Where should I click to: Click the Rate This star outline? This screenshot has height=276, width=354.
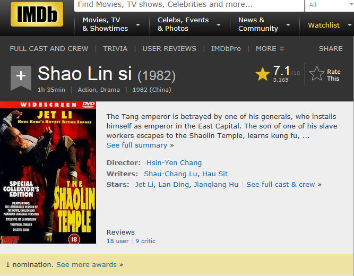[x=316, y=74]
